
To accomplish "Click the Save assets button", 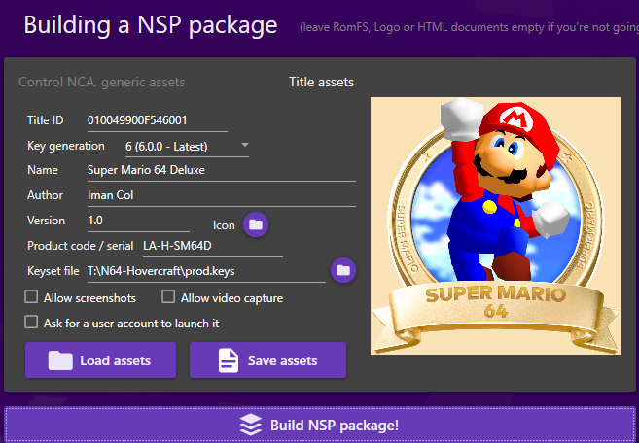I will (x=267, y=359).
